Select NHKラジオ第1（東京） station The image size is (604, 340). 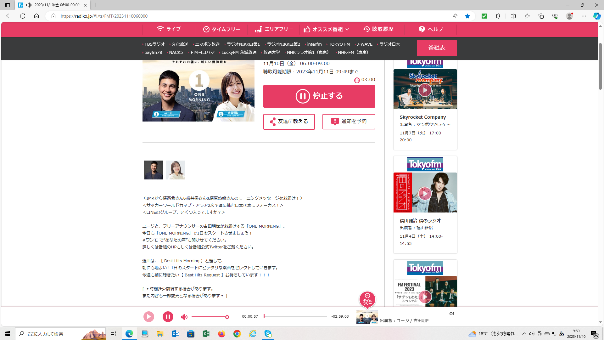point(308,53)
